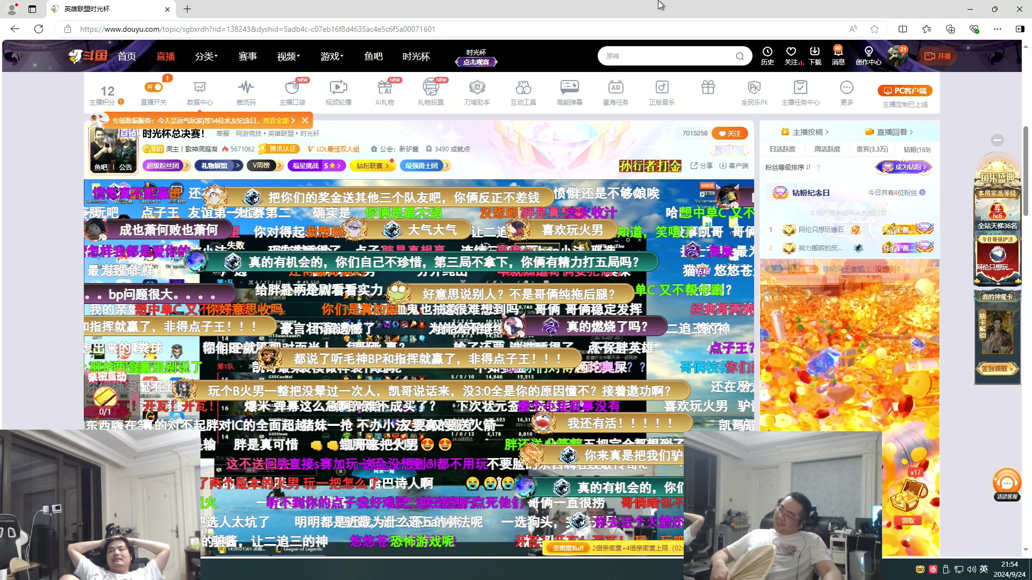Select 直播 nav item
This screenshot has width=1032, height=580.
click(x=166, y=56)
